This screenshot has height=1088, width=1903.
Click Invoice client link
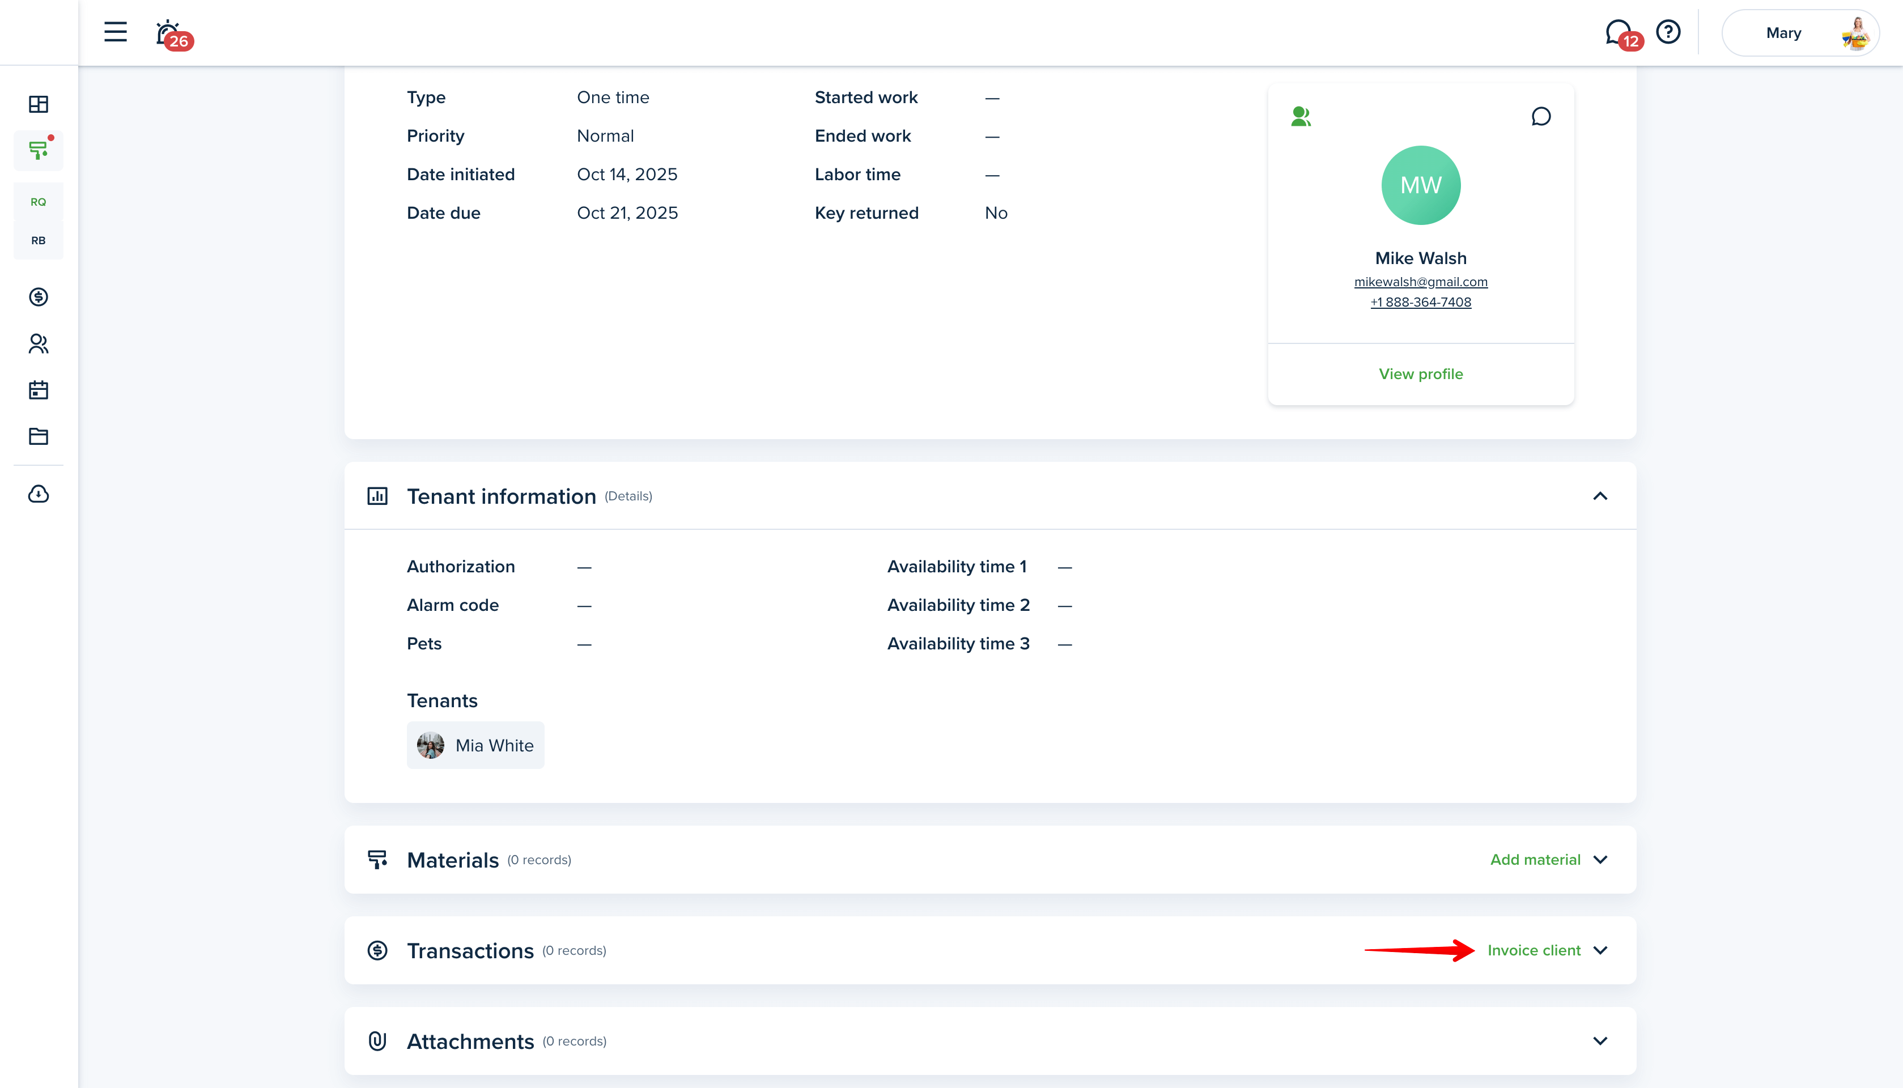coord(1533,950)
